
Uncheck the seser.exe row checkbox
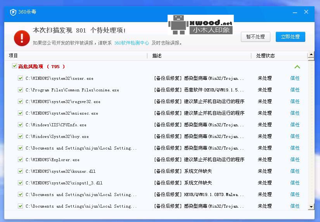[20, 78]
